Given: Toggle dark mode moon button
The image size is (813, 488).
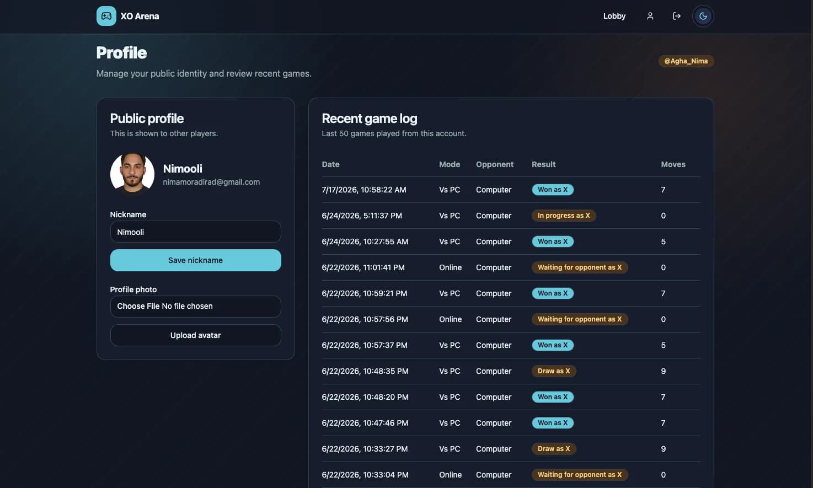Looking at the screenshot, I should point(703,16).
